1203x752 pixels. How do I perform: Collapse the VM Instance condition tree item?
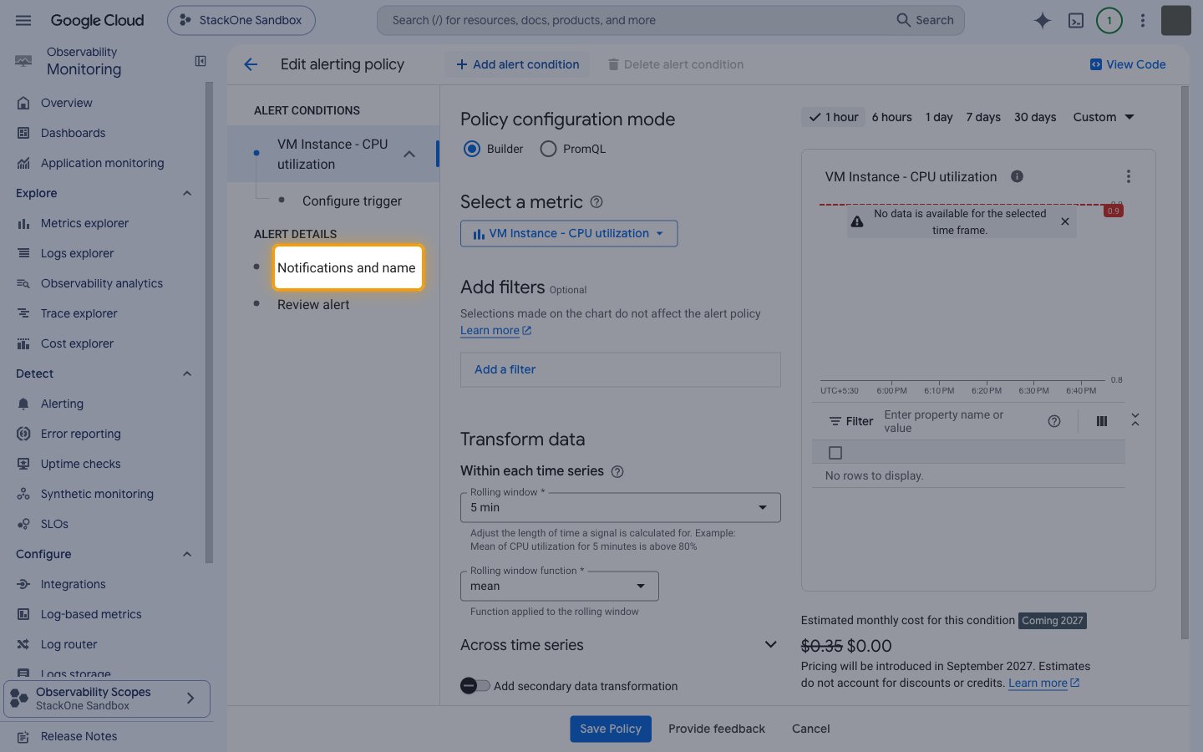point(409,154)
